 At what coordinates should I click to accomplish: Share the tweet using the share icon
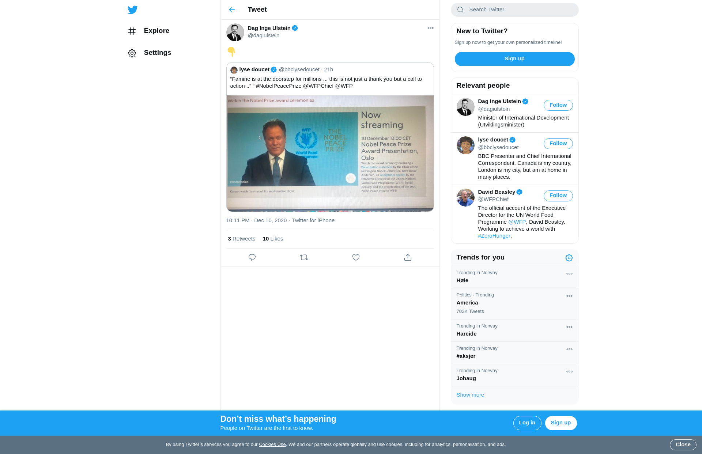click(408, 257)
